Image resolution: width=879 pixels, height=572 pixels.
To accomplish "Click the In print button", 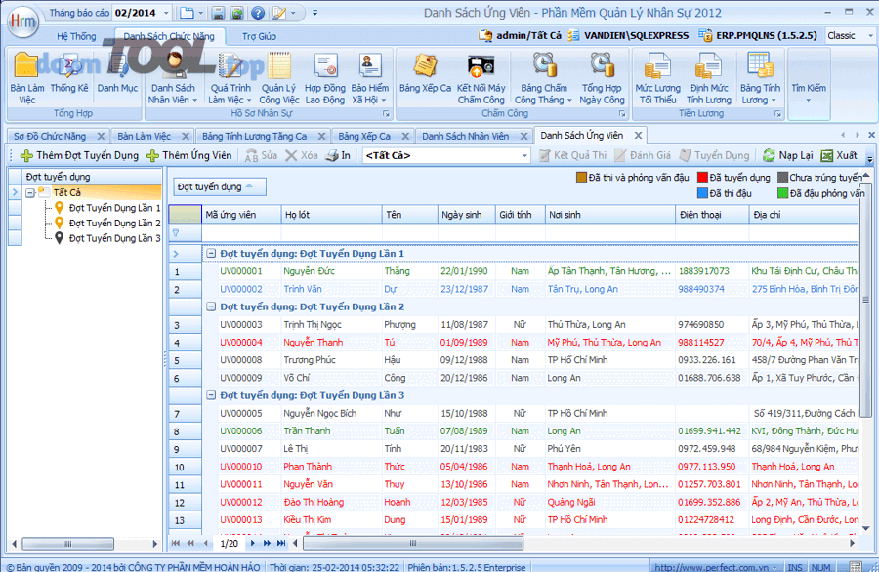I will click(338, 156).
